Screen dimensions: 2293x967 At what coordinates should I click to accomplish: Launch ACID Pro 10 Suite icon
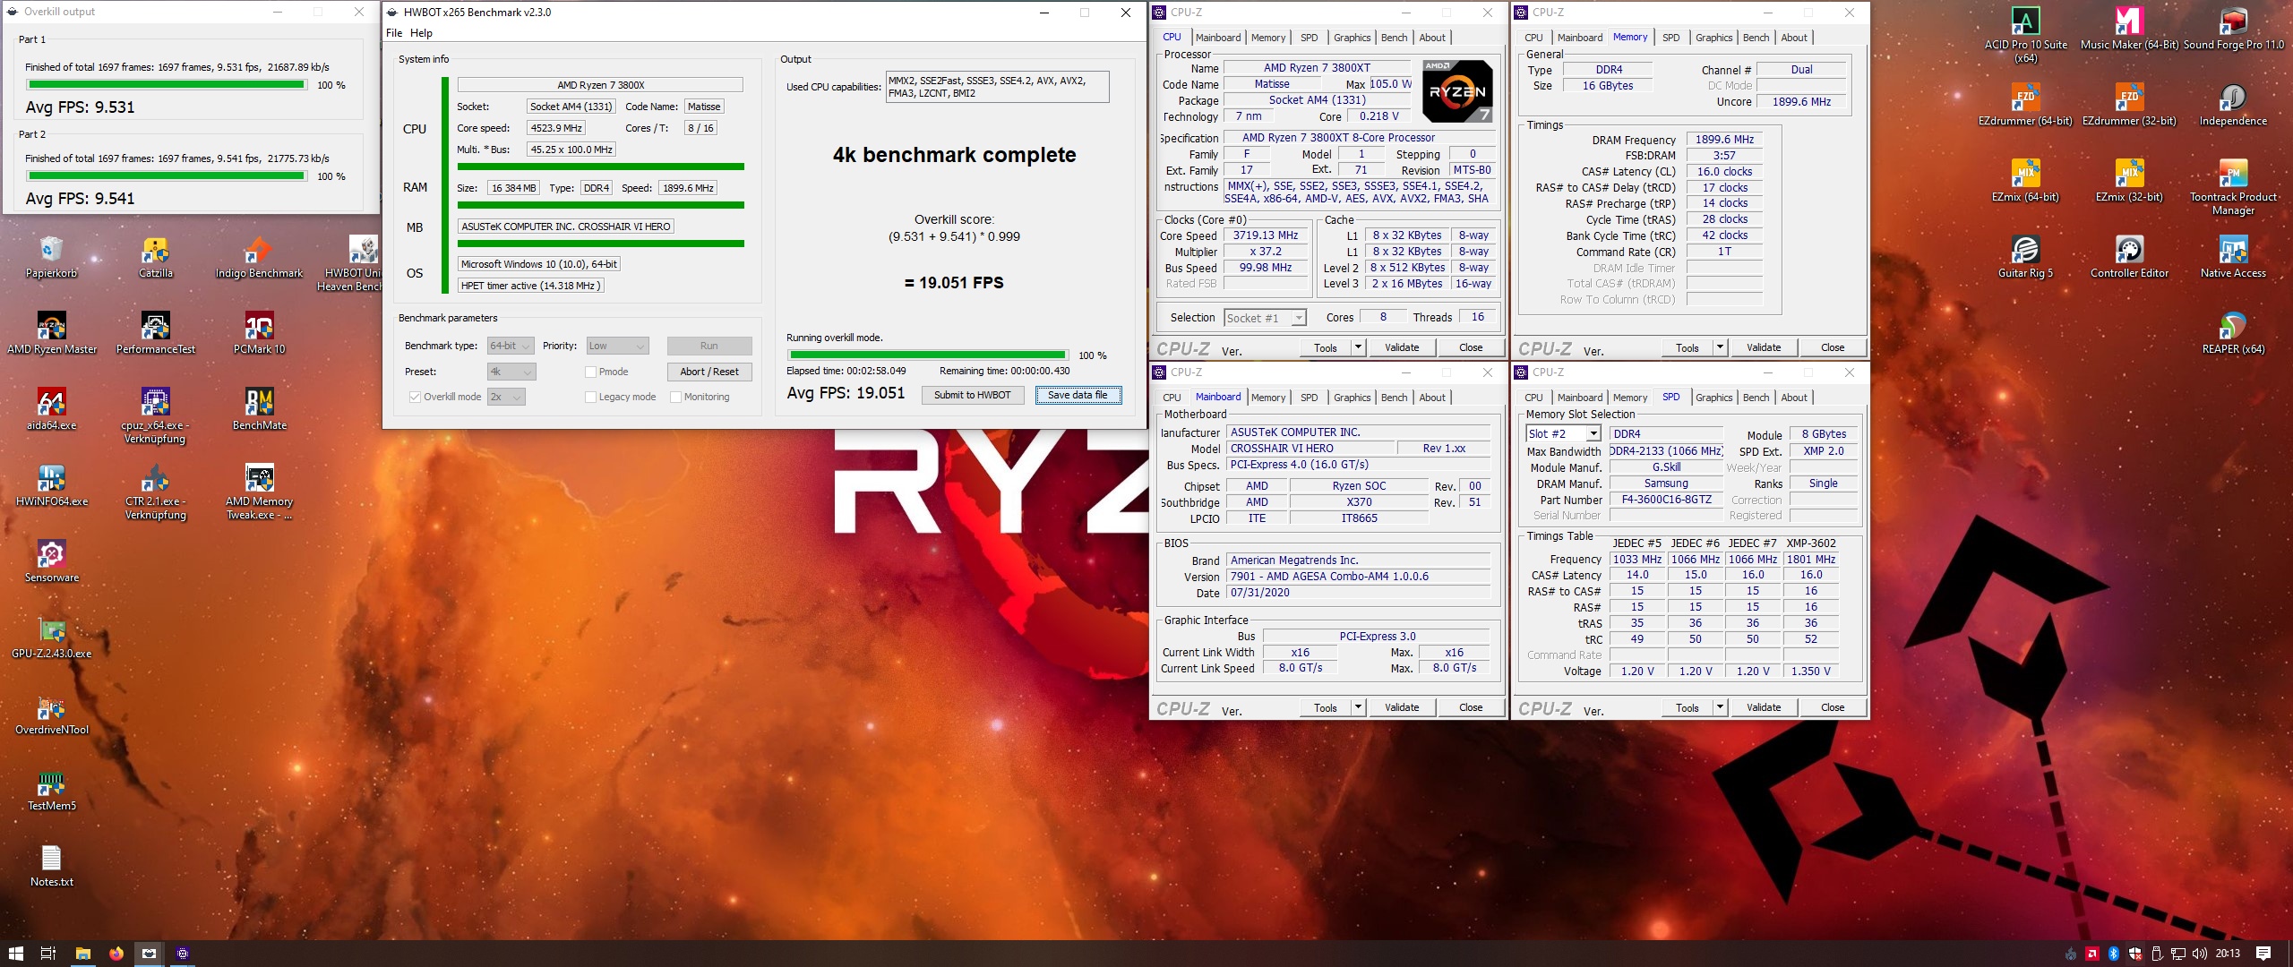pos(2026,35)
